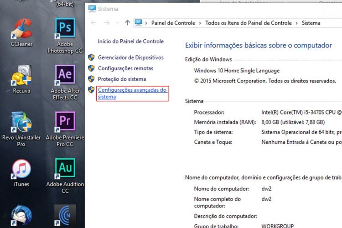Click shield icon beside Gerenciador de Dispositivos
The image size is (342, 228).
(x=91, y=57)
